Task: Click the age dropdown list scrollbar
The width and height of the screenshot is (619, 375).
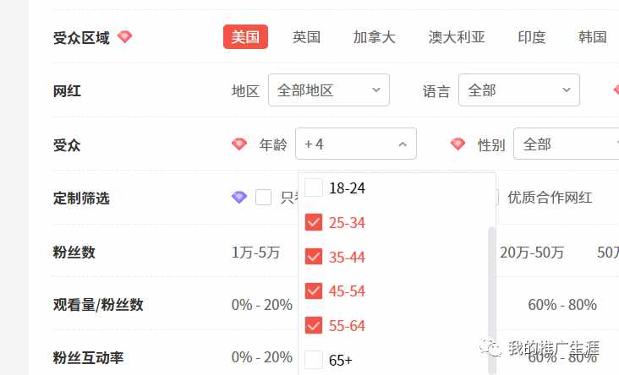Action: tap(492, 300)
